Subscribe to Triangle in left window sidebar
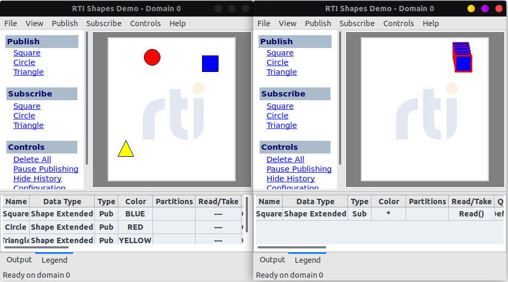The image size is (508, 282). tap(28, 125)
